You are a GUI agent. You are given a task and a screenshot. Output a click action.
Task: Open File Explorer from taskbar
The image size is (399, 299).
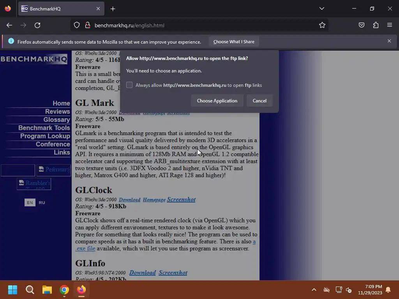point(47,290)
